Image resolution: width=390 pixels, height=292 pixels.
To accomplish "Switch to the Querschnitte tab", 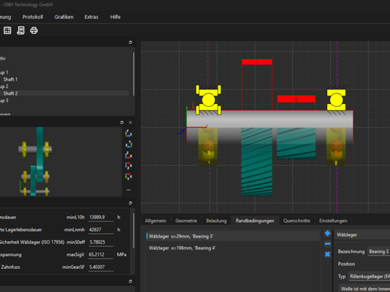I will [x=297, y=221].
